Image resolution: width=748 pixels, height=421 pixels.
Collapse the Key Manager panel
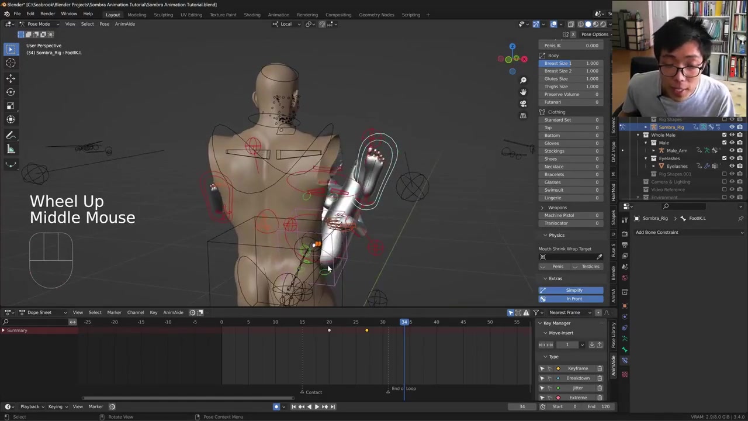(x=541, y=323)
